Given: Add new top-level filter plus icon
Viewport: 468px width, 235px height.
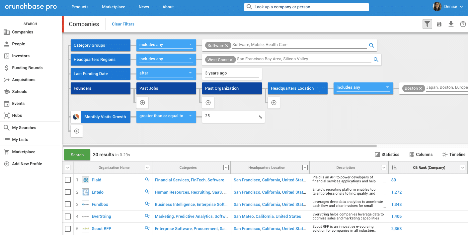Looking at the screenshot, I should coord(77,131).
